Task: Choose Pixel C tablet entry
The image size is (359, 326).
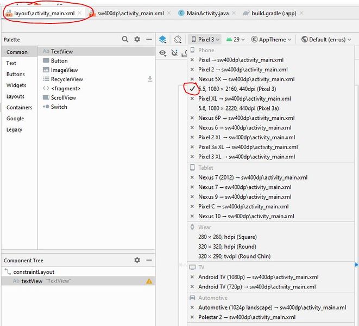Action: pos(271,206)
